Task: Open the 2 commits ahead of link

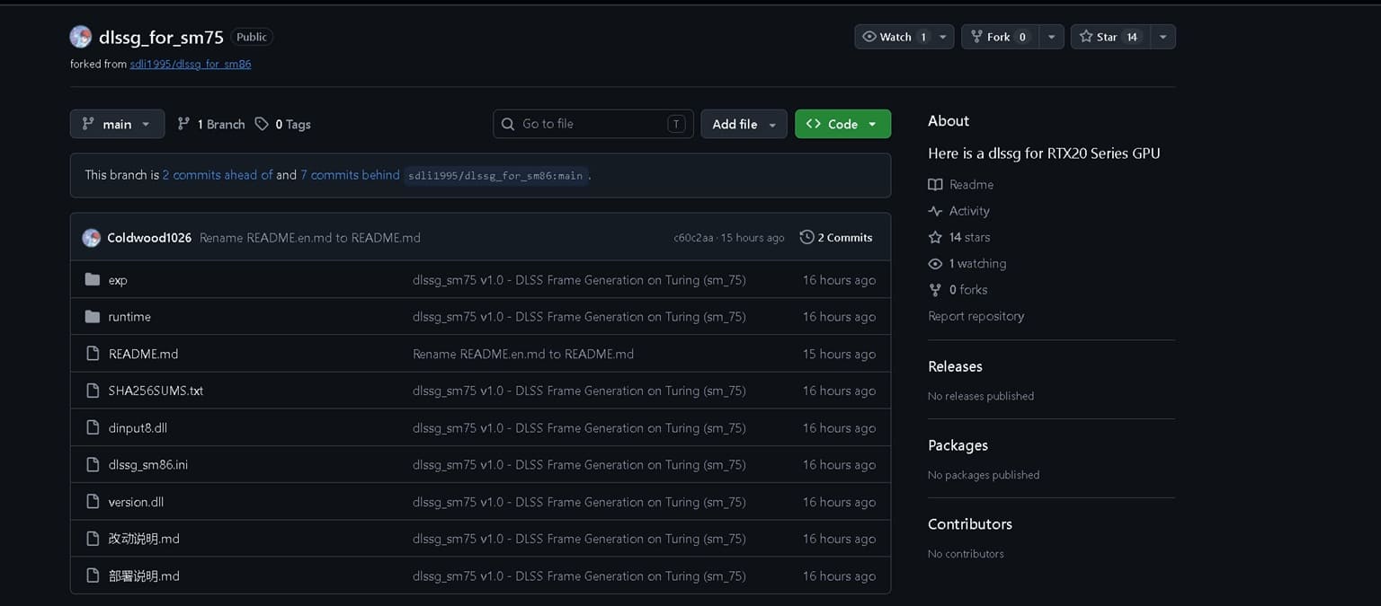Action: (x=218, y=175)
